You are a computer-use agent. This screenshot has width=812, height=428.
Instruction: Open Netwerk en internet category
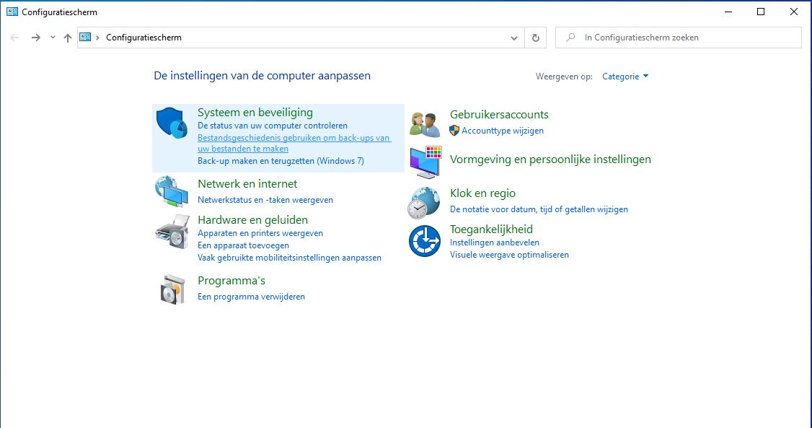click(247, 184)
